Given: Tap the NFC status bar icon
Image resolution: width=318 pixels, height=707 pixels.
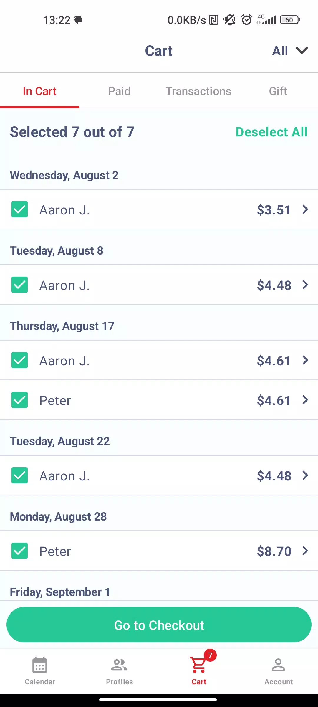Looking at the screenshot, I should click(214, 20).
